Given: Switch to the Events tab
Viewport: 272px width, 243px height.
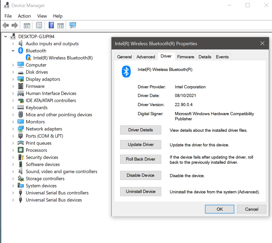Looking at the screenshot, I should click(222, 57).
